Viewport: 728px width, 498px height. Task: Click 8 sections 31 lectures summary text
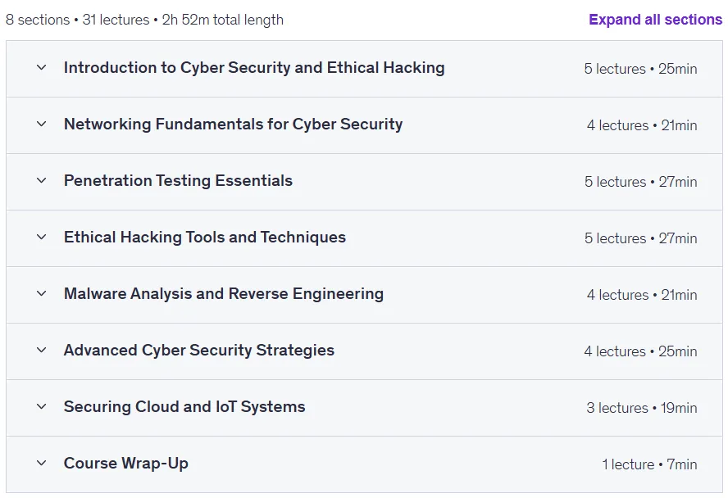click(144, 20)
